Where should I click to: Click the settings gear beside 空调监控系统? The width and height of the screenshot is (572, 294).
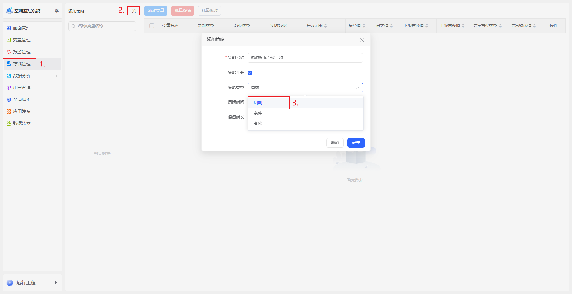click(57, 11)
